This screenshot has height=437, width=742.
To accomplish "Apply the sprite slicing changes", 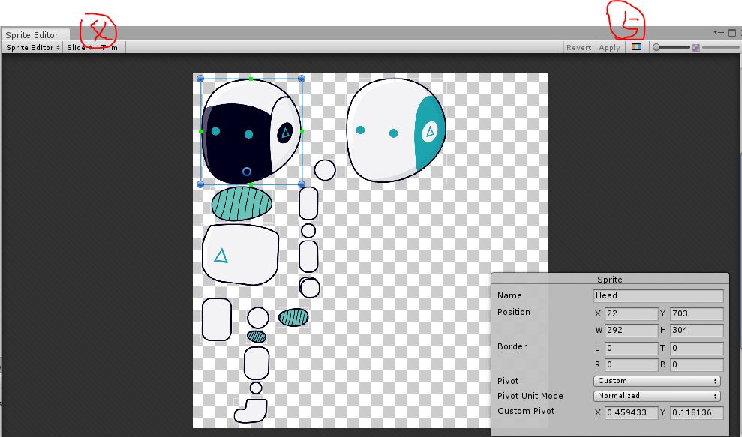I will (609, 47).
